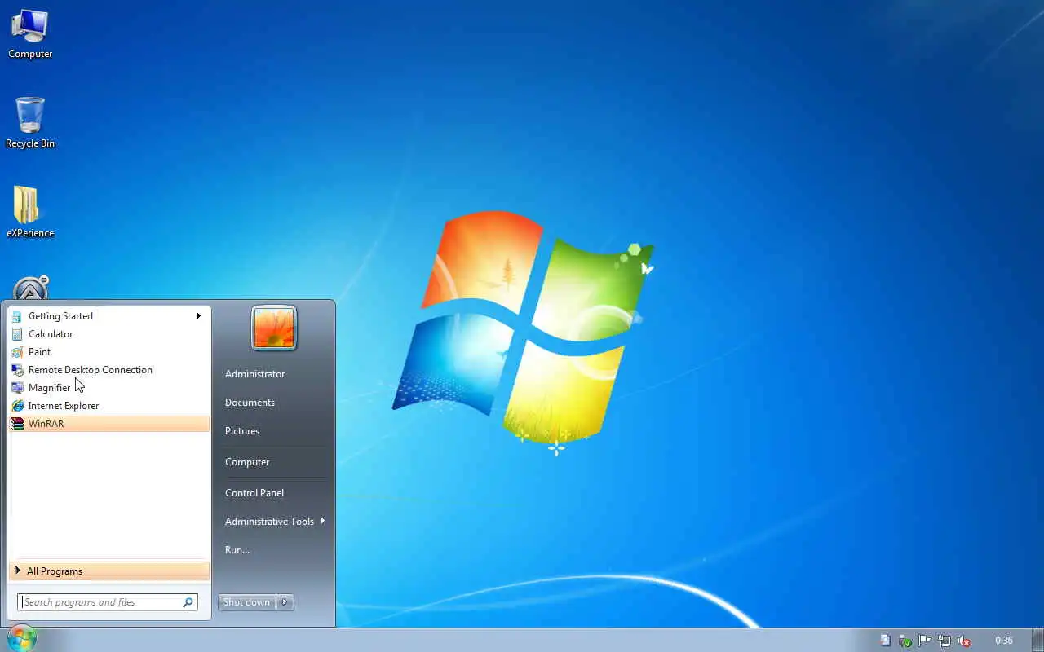
Task: Open Administrative Tools entry
Action: (274, 522)
